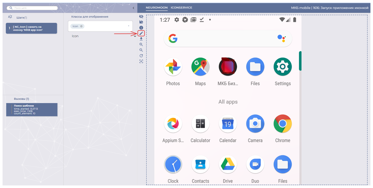This screenshot has width=373, height=188.
Task: Click the 'count_element: 10' text
Action: pos(25,113)
